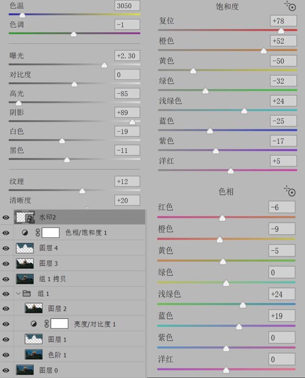Toggle visibility of 亮度/对比度 1
Image resolution: width=305 pixels, height=378 pixels.
[6, 324]
